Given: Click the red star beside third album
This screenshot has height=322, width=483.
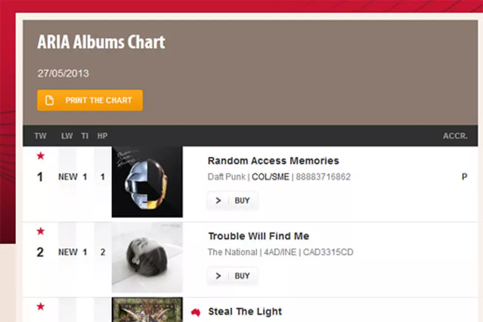Looking at the screenshot, I should [x=40, y=306].
